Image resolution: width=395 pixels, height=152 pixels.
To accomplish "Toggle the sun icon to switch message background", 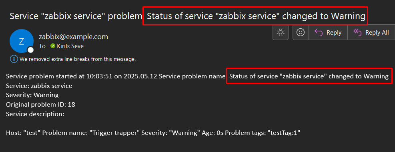I will tap(281, 32).
